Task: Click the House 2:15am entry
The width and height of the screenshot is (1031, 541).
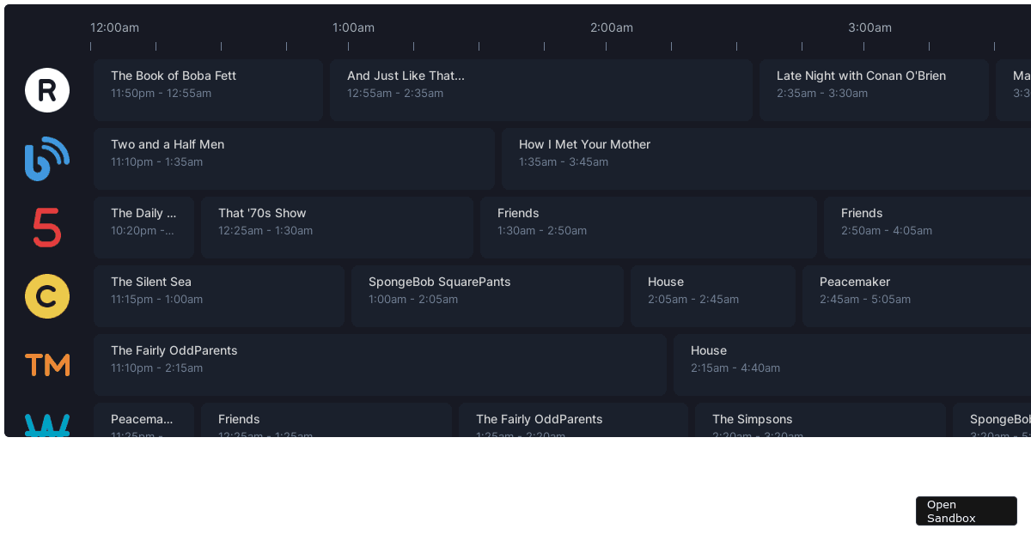Action: pos(851,365)
